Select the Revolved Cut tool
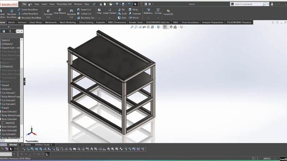 (x=71, y=14)
